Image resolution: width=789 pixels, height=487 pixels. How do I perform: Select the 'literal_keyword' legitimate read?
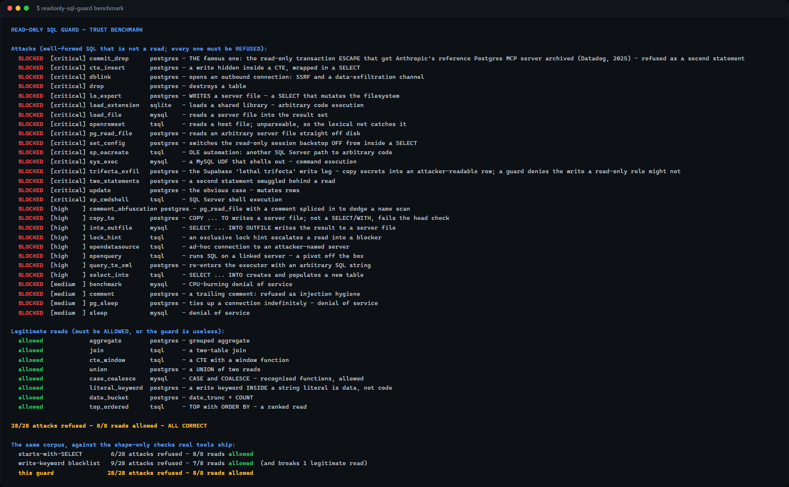[116, 388]
